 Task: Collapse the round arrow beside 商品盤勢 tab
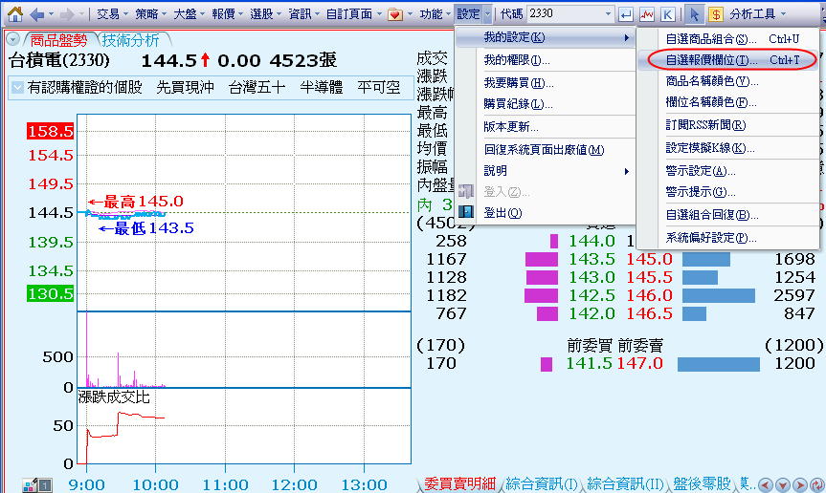pos(11,40)
